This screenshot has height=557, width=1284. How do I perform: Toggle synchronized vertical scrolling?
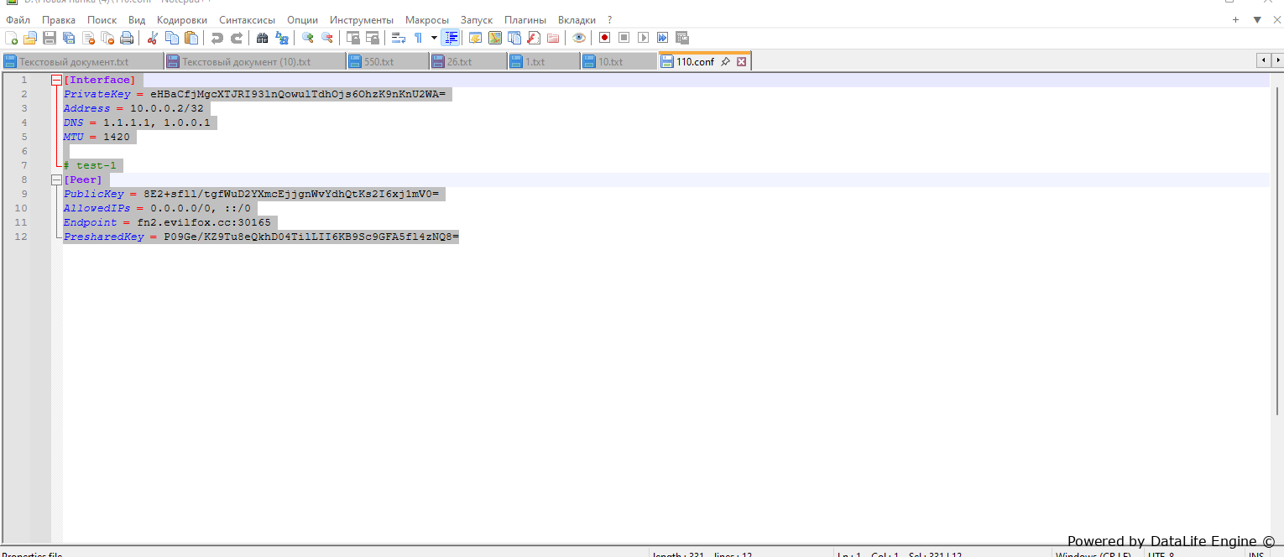[353, 38]
